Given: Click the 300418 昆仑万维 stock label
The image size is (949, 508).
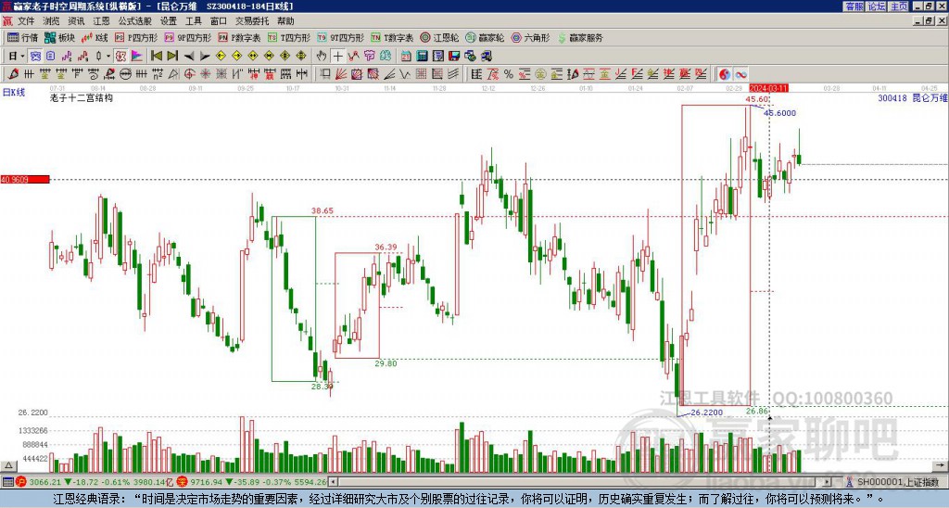Looking at the screenshot, I should (x=913, y=97).
